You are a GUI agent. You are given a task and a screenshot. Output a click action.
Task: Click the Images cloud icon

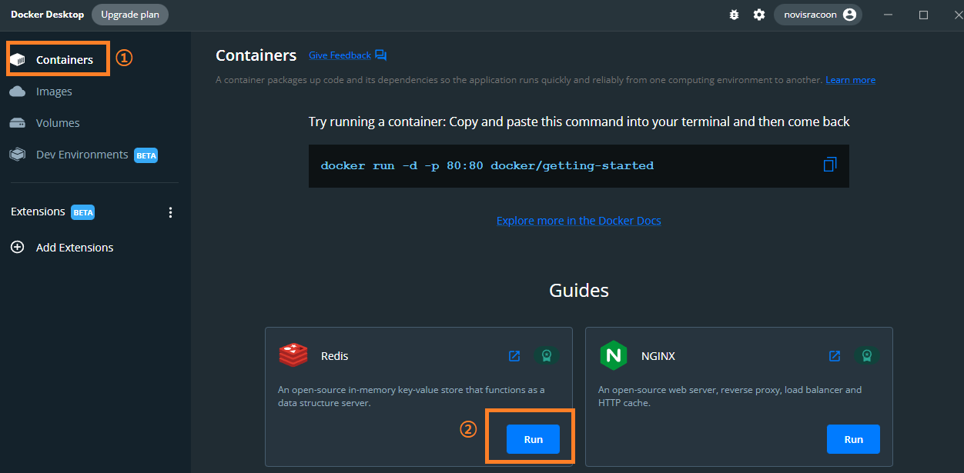(18, 92)
